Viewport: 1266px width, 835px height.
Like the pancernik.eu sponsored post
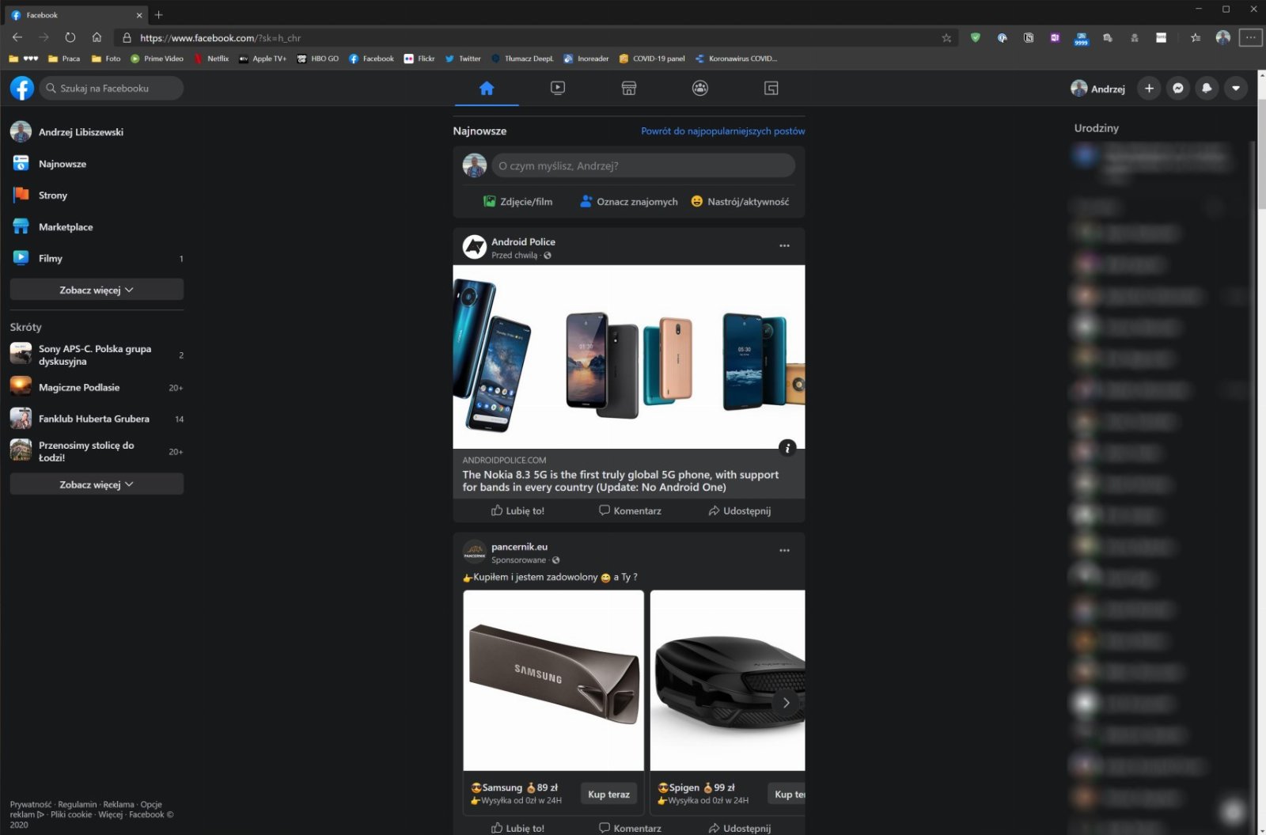click(517, 828)
